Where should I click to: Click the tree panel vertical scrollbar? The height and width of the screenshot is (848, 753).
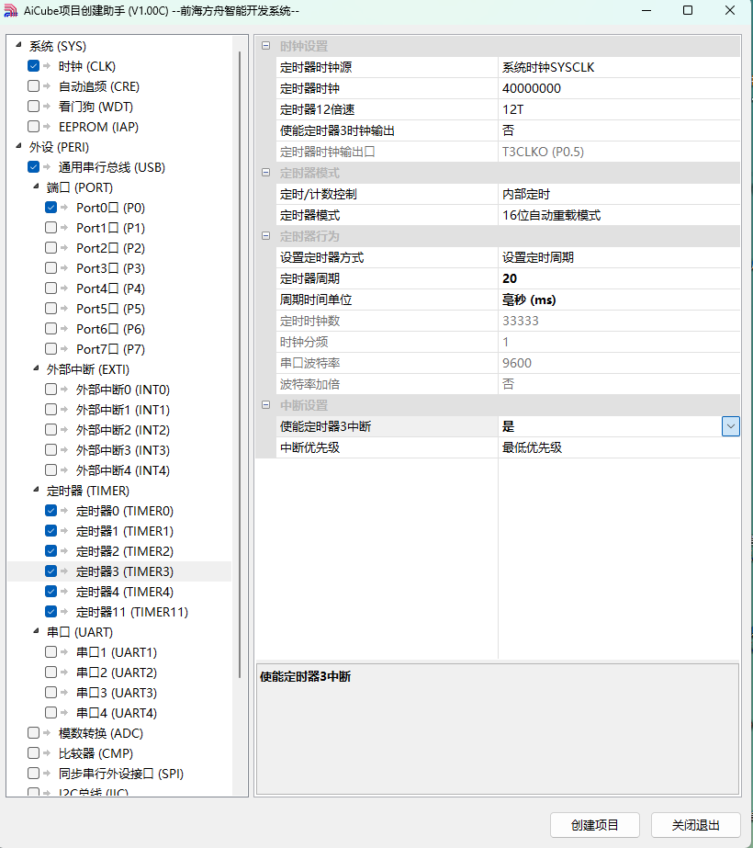240,365
